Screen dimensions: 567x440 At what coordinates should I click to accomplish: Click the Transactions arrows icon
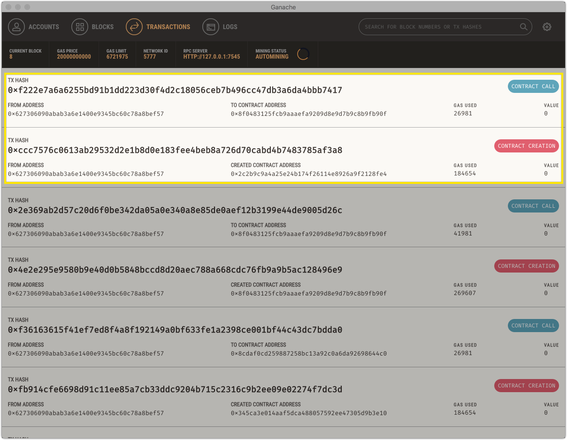134,27
